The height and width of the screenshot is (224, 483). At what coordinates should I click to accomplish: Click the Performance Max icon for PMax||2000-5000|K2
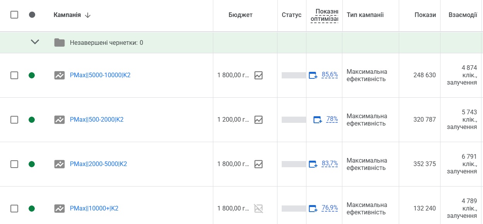coord(60,164)
